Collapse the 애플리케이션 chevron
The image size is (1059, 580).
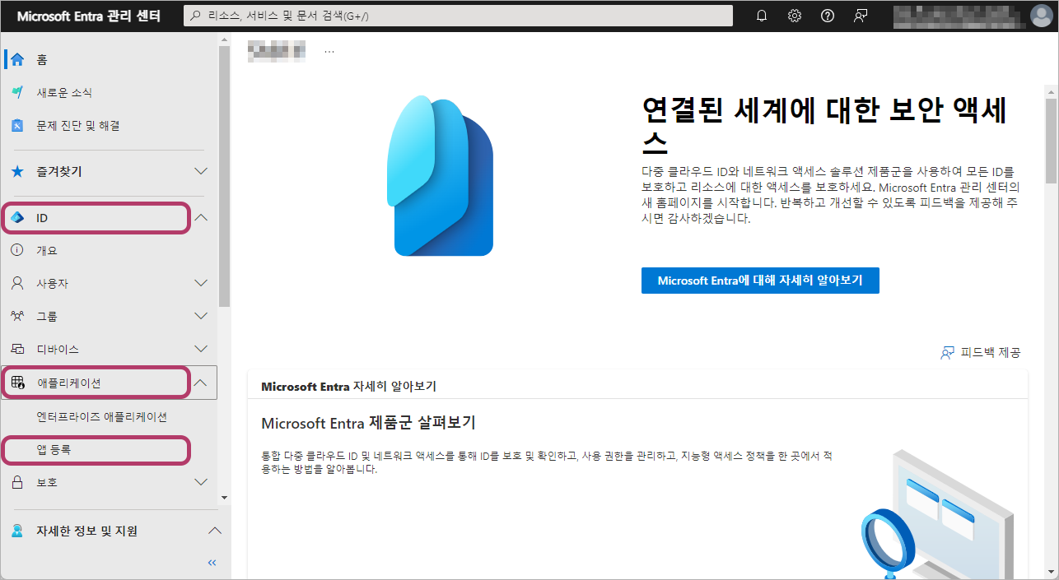point(201,383)
